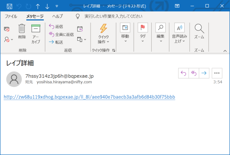
Task: Click the redo arrow in the title bar
Action: tap(28, 6)
